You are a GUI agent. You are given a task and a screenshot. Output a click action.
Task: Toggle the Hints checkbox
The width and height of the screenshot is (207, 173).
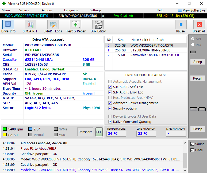[192, 150]
